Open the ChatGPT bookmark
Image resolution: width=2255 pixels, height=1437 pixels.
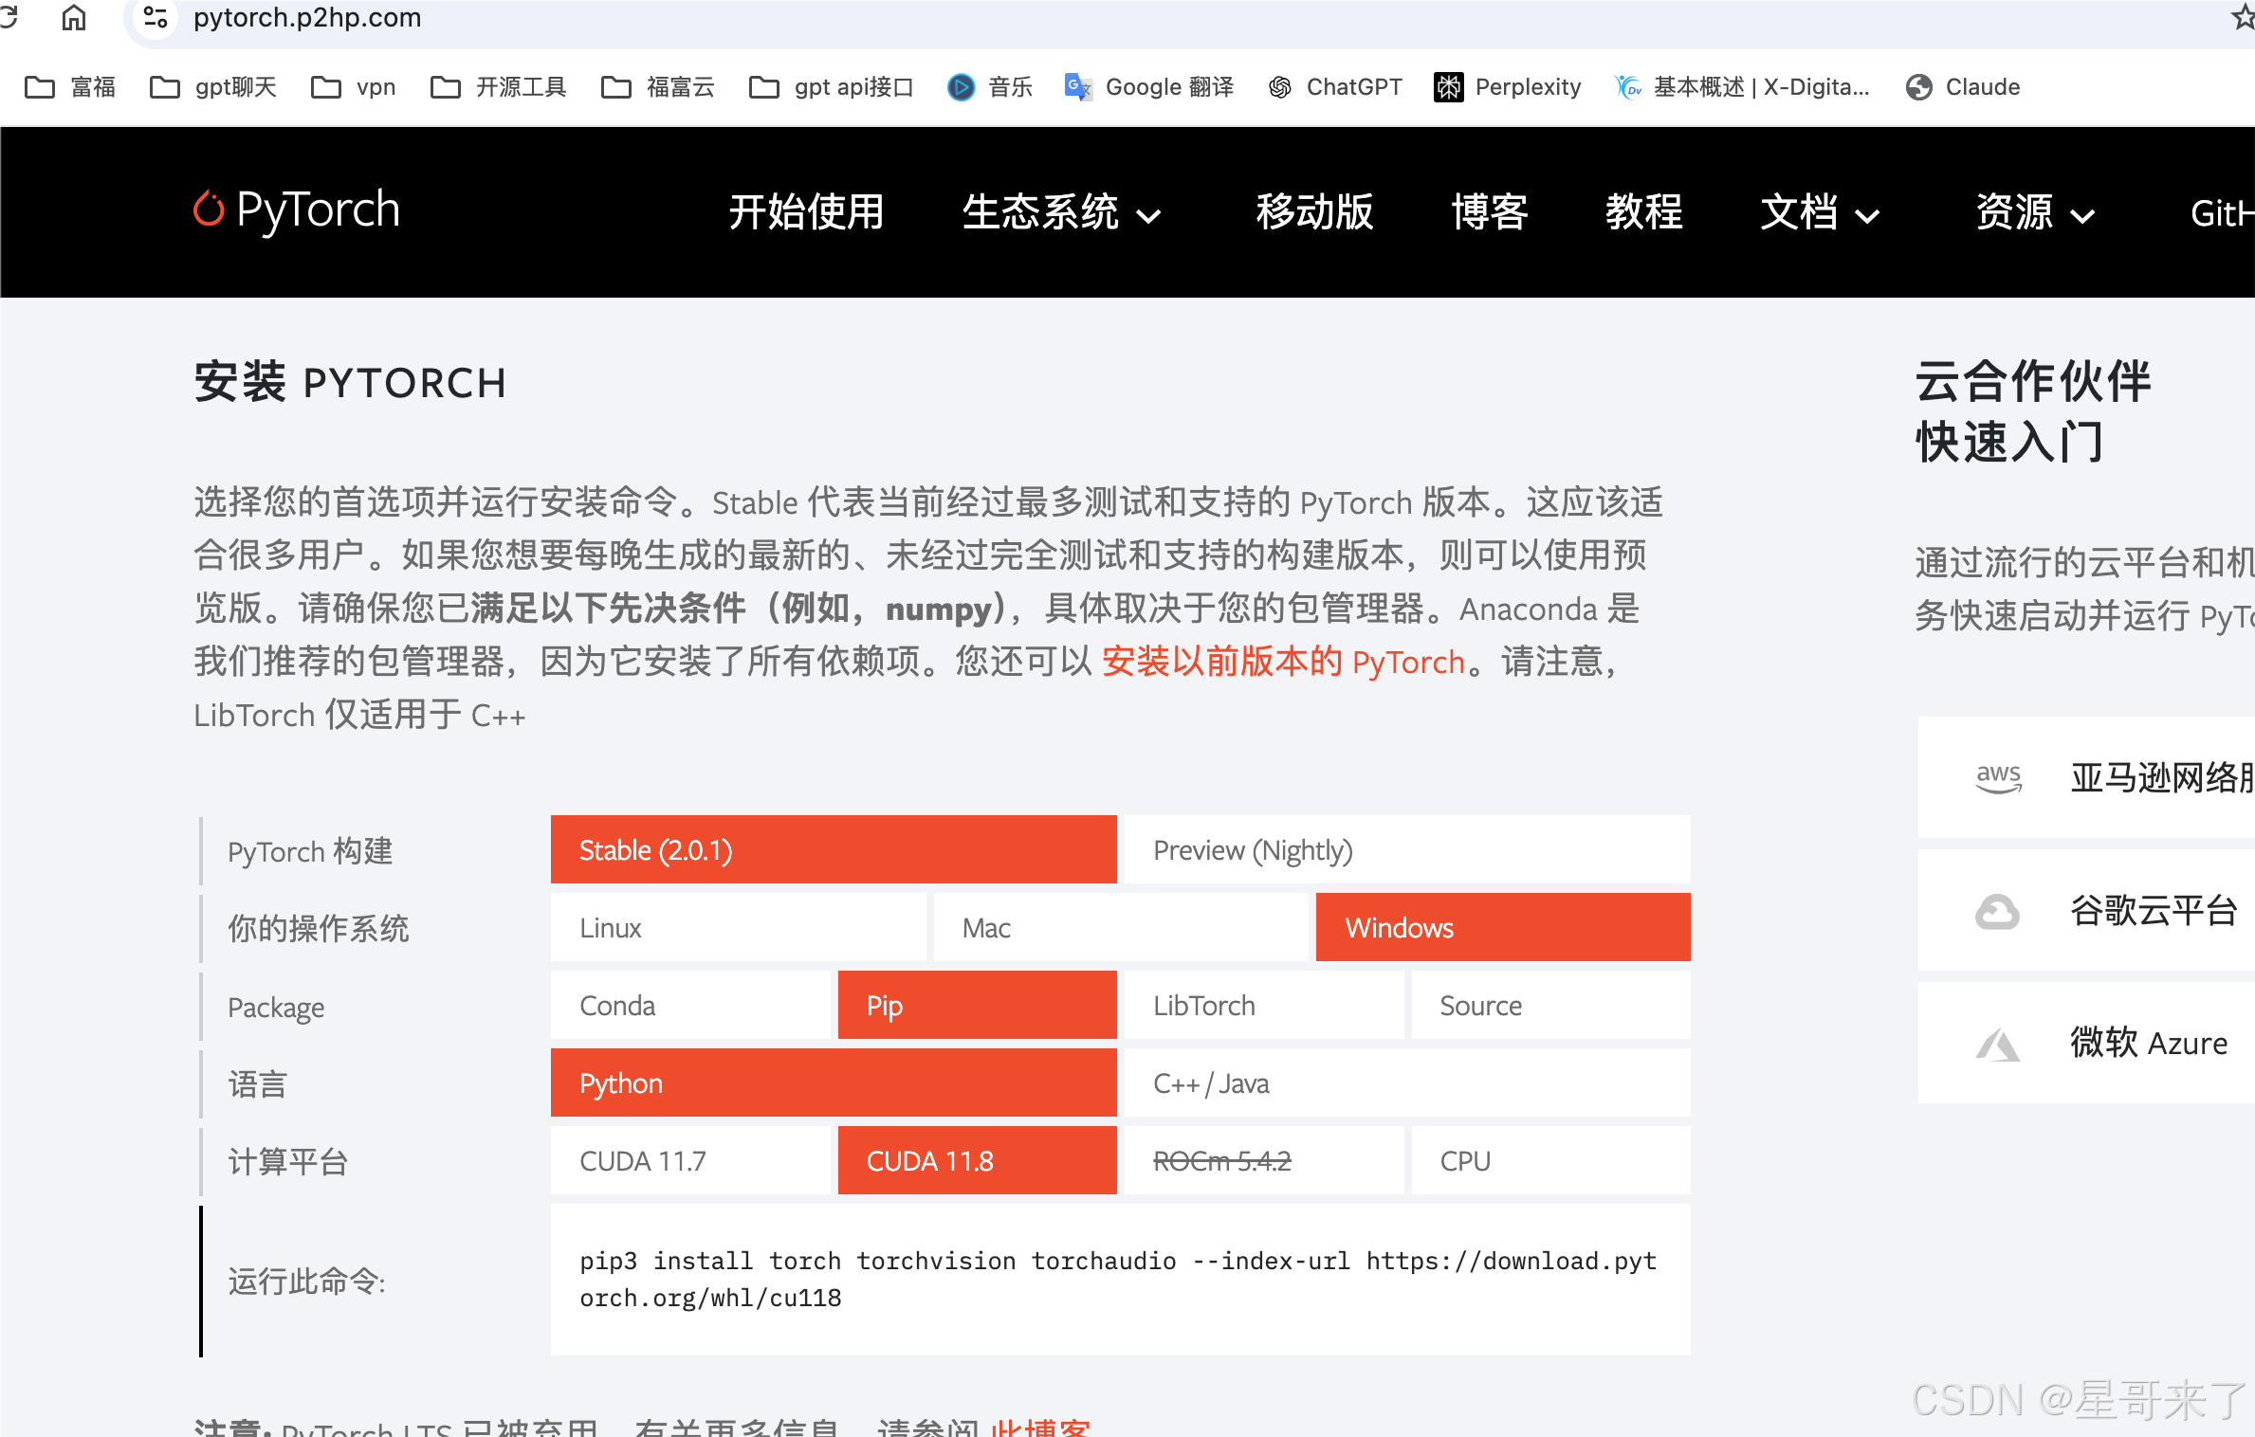(x=1334, y=86)
